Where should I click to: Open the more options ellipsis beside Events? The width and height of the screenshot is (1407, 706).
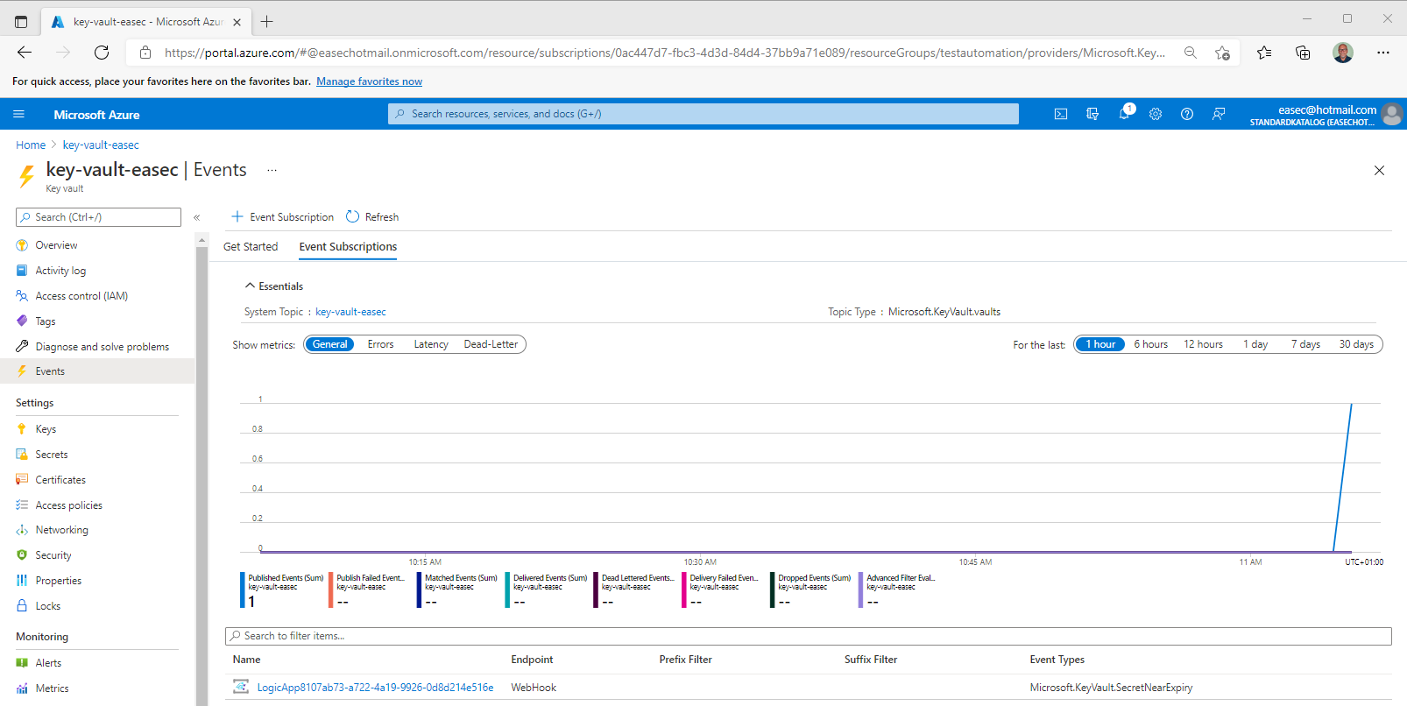point(272,170)
